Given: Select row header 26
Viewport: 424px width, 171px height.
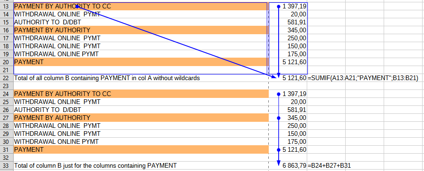Looking at the screenshot, I should point(7,110).
